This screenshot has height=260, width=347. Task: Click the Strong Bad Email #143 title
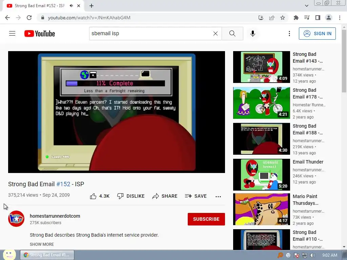[x=308, y=58]
